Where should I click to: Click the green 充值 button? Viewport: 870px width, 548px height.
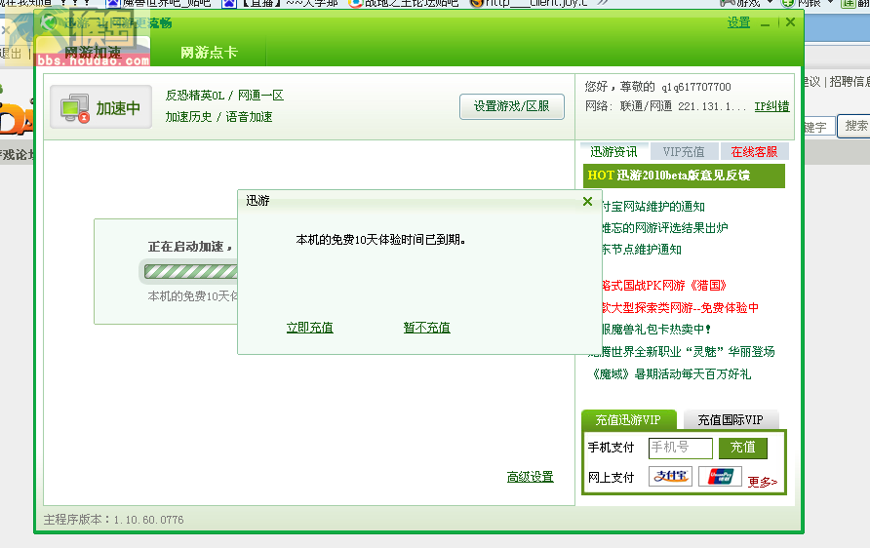pos(743,448)
